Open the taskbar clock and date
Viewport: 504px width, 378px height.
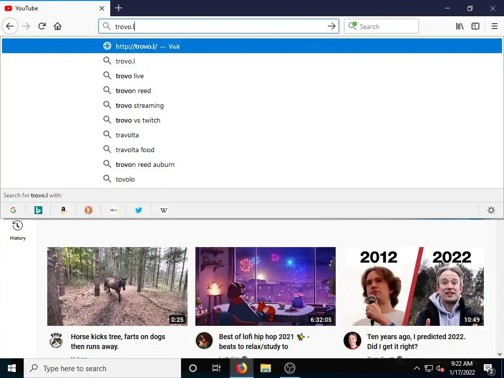(462, 368)
